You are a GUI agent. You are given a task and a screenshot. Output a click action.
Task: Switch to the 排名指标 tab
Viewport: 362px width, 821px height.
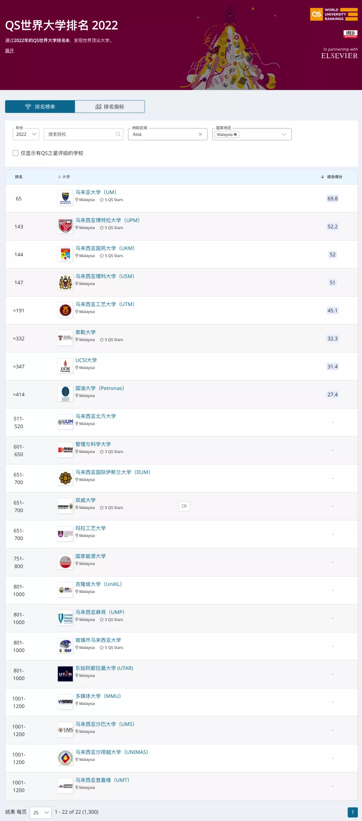click(110, 107)
